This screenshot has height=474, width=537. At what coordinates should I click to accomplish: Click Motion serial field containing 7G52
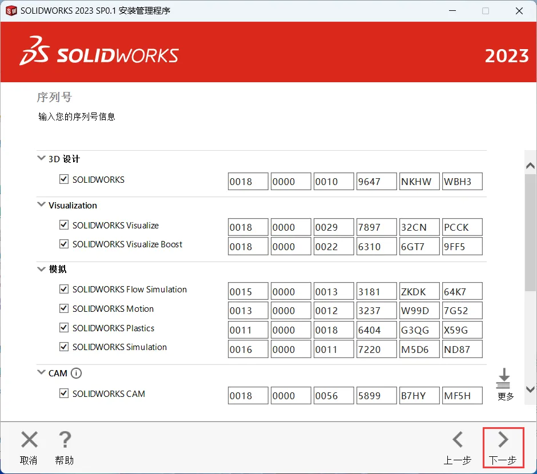462,311
